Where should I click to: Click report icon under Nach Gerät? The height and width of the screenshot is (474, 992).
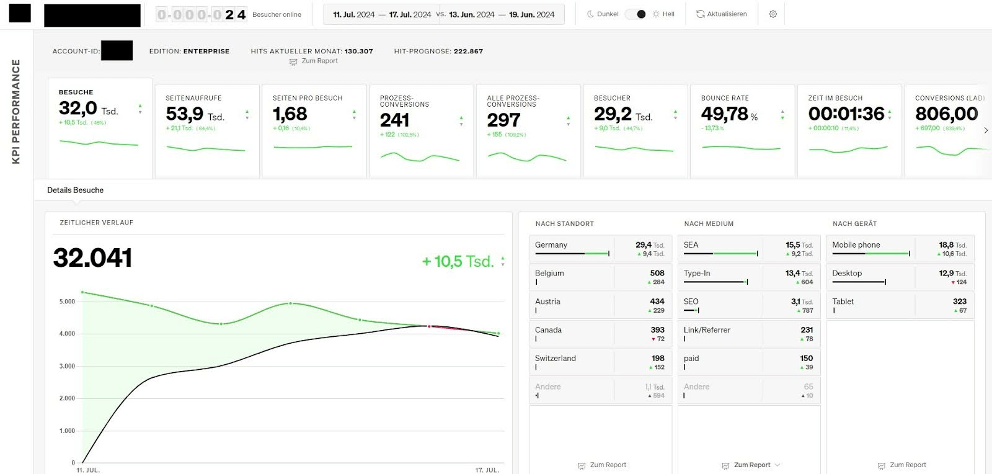click(x=881, y=465)
